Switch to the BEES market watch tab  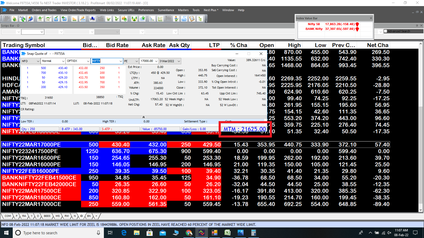pos(47,216)
